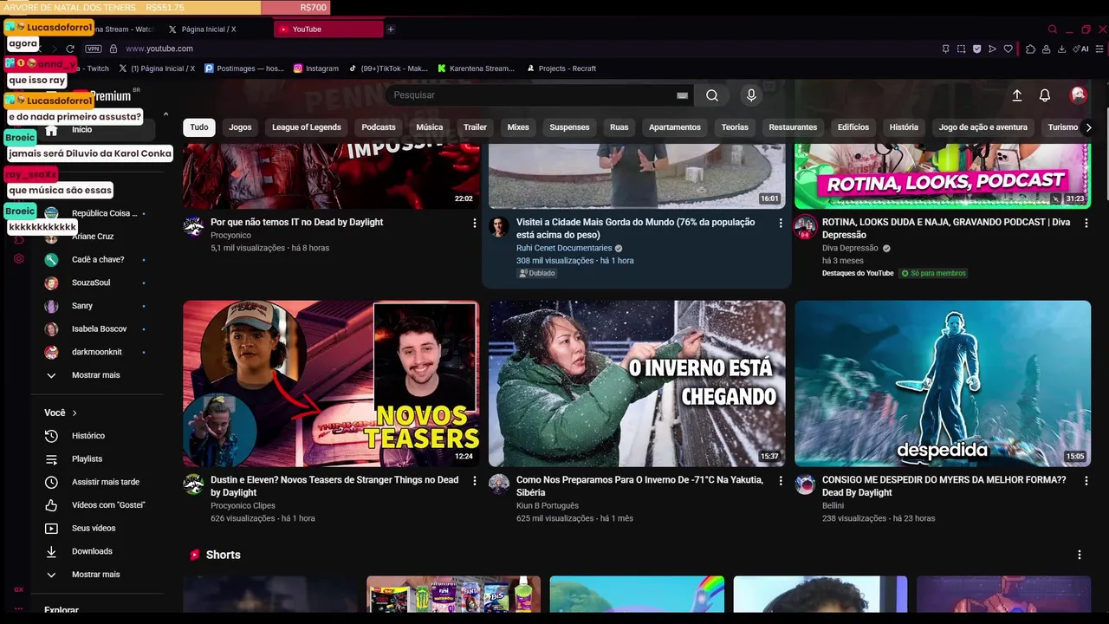Viewport: 1109px width, 624px height.
Task: Open the Shorts section three-dot menu
Action: [1079, 555]
